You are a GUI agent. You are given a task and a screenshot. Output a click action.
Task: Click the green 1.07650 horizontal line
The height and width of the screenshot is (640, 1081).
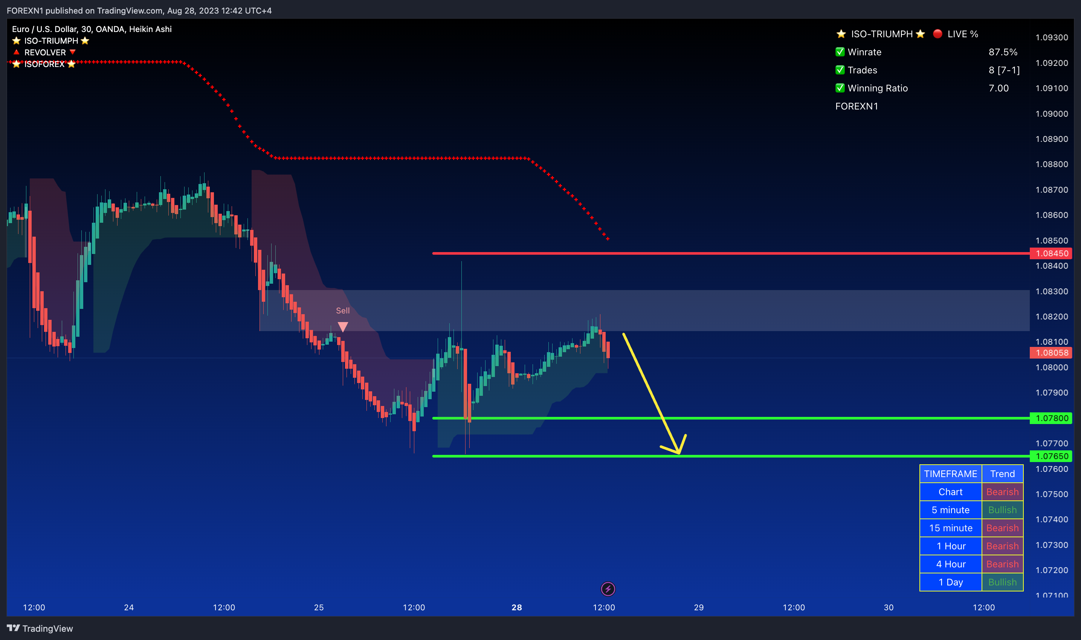731,456
